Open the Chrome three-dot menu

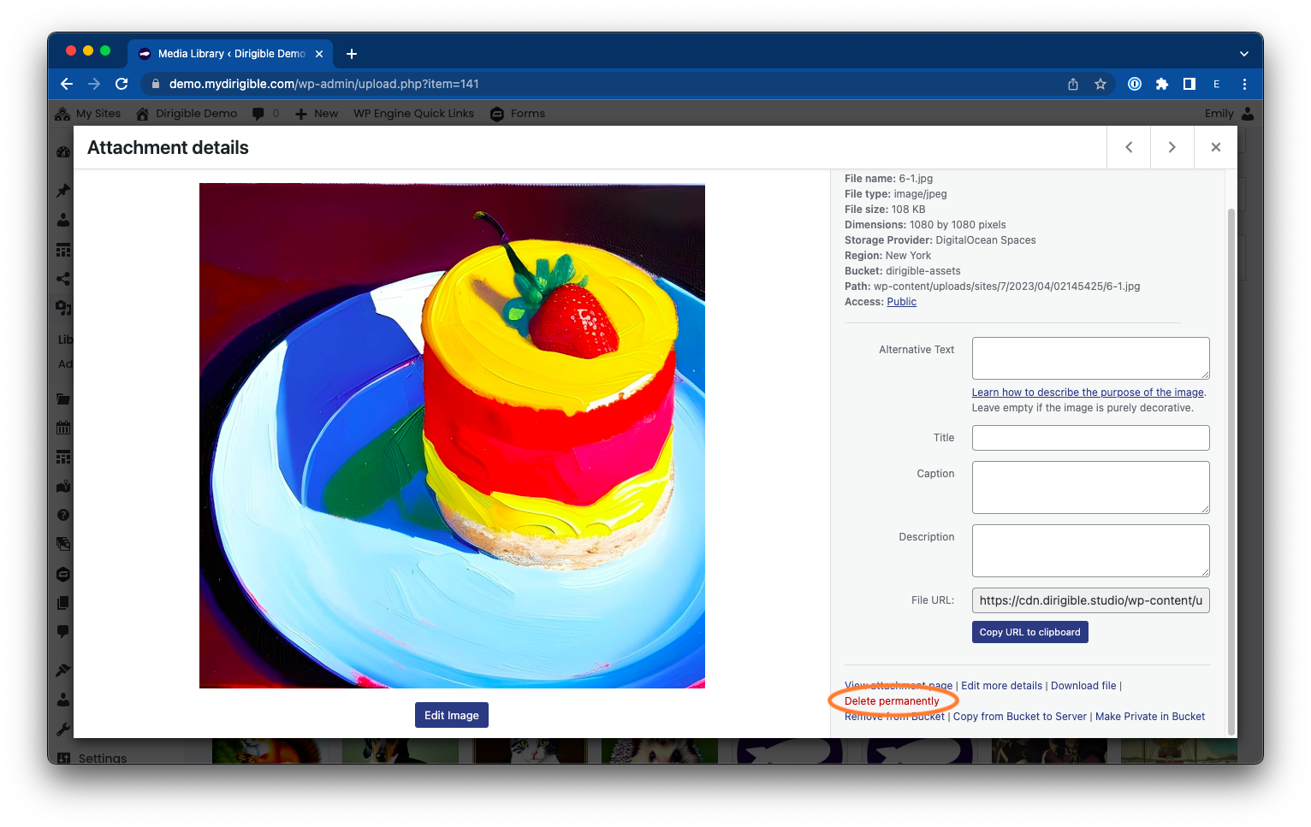(x=1244, y=84)
